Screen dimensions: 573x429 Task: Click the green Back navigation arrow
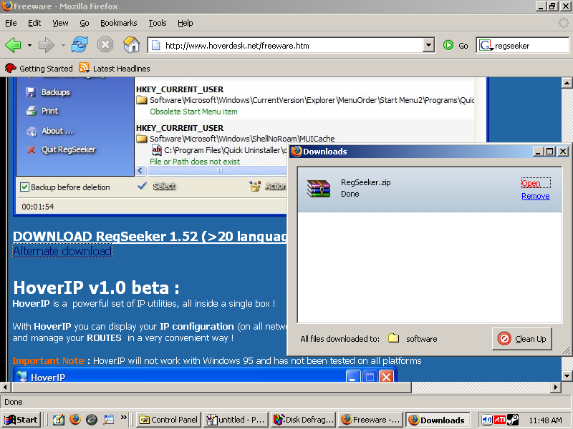[x=14, y=45]
